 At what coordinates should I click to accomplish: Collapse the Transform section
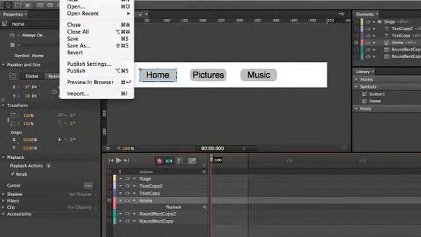[3, 105]
